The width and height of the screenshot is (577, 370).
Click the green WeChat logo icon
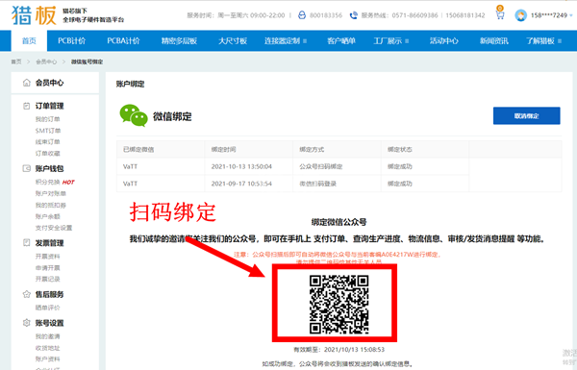click(x=134, y=115)
